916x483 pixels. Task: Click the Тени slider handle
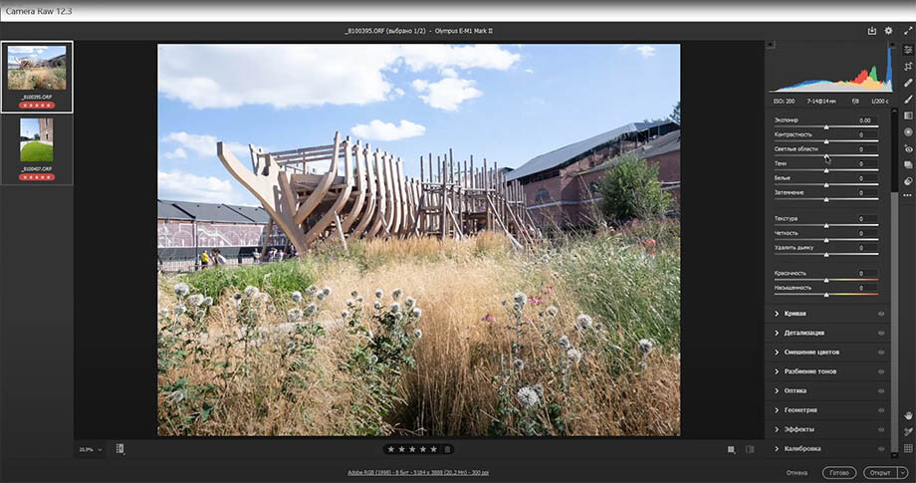826,170
